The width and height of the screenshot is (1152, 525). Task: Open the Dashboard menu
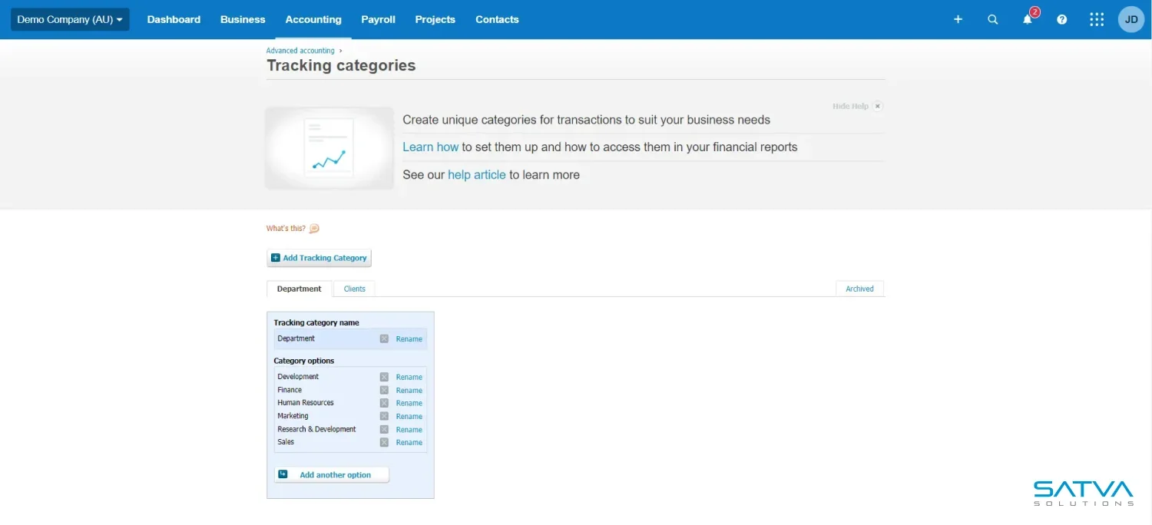[x=174, y=19]
